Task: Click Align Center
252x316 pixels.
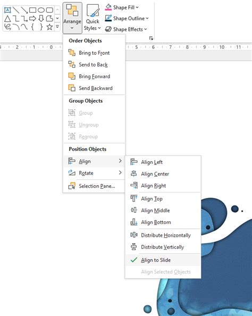Action: pos(163,174)
